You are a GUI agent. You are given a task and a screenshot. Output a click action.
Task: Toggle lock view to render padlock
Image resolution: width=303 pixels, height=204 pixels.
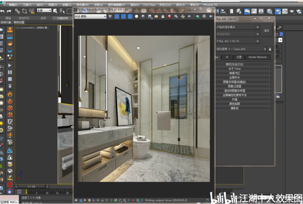[x=270, y=49]
